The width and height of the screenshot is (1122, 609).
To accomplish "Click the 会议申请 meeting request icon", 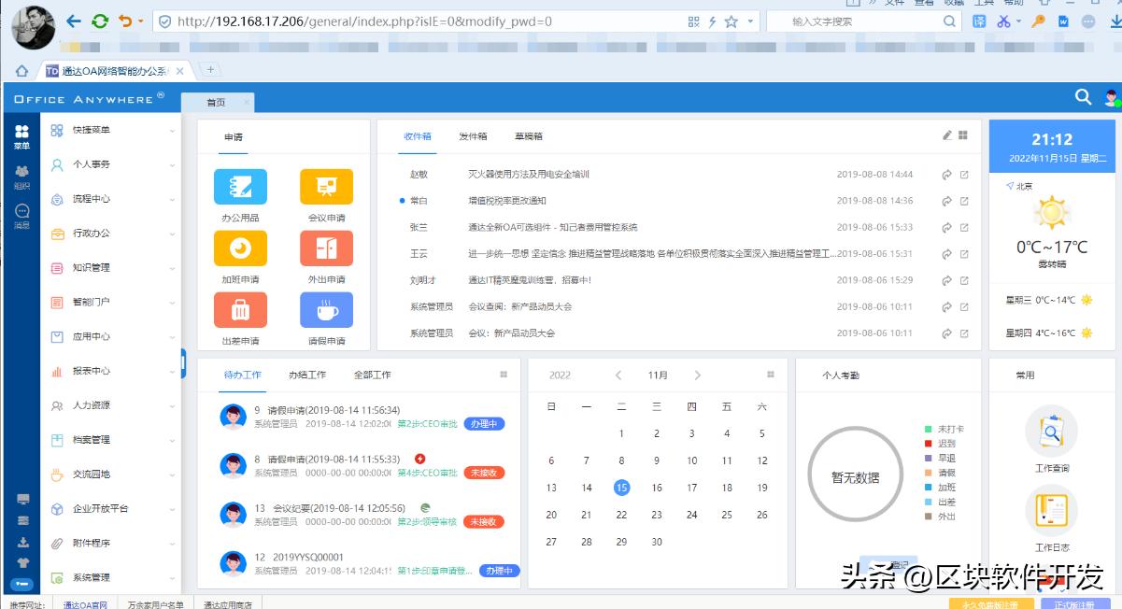I will coord(326,186).
